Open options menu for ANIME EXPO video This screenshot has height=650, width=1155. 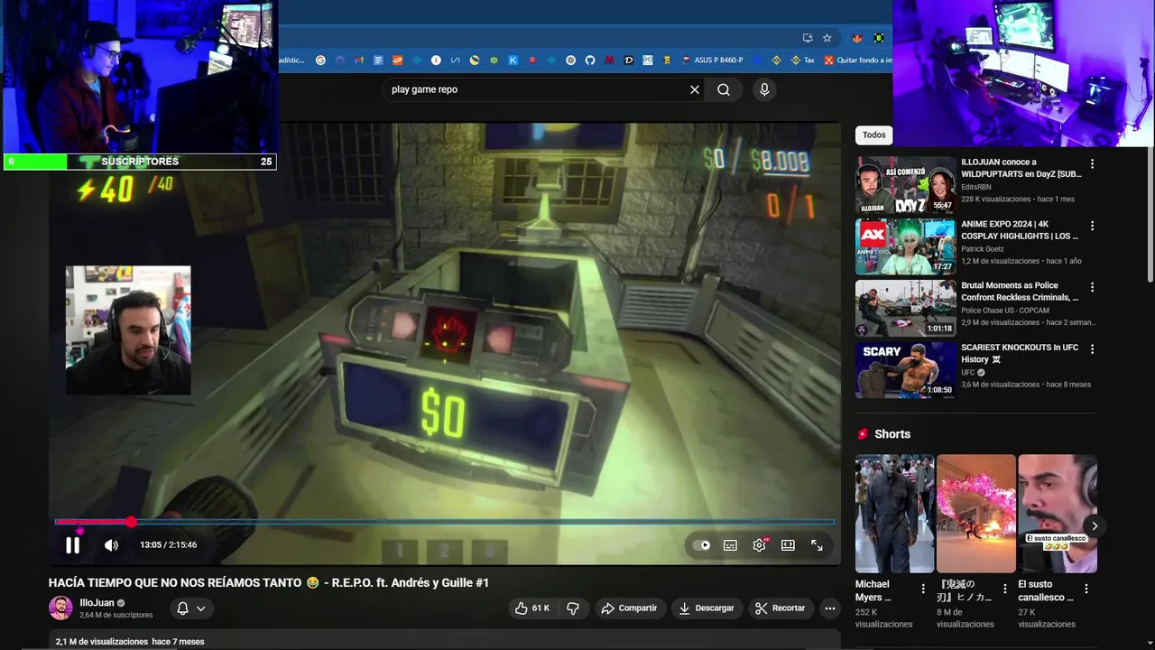(1092, 226)
